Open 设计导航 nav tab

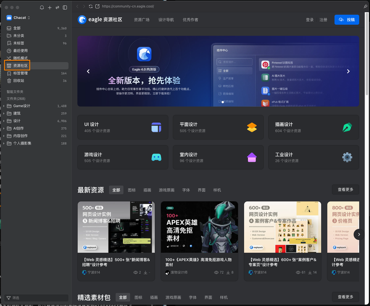pos(166,20)
